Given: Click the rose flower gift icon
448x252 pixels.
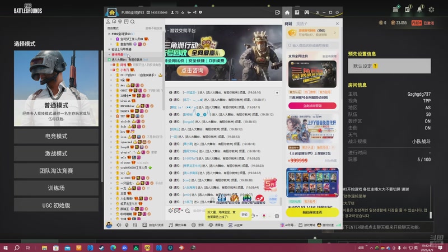Looking at the screenshot, I should click(x=264, y=216).
